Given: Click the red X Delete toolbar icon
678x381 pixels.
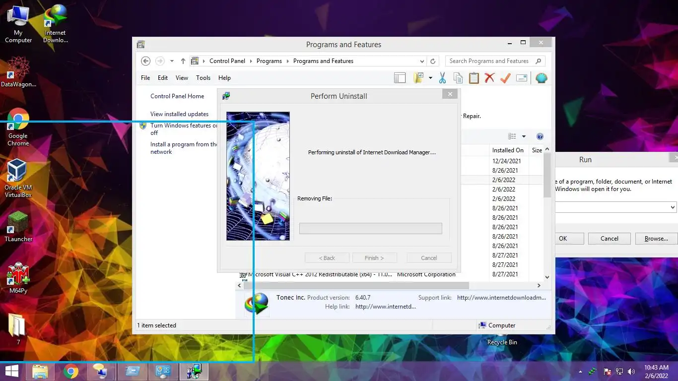Looking at the screenshot, I should [x=490, y=78].
